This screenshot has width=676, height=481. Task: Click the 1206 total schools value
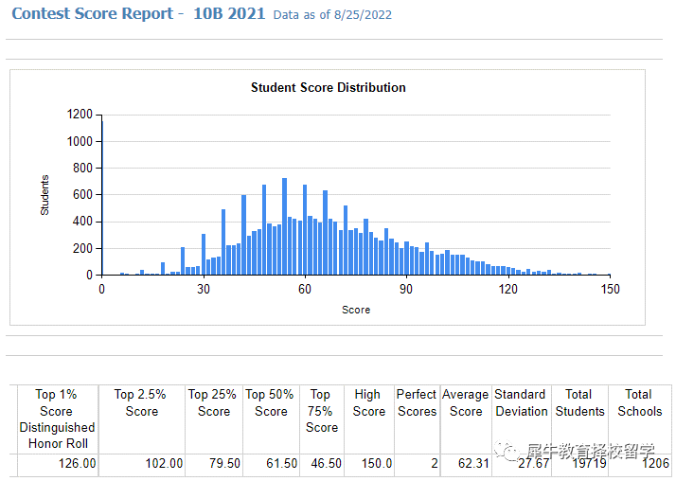pos(653,464)
